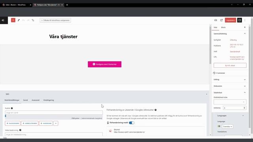Click the help icon next to Rubrik

tap(12, 108)
